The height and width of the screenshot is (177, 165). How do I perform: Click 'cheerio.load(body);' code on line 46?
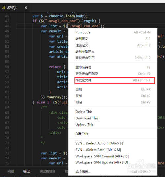pos(68,16)
